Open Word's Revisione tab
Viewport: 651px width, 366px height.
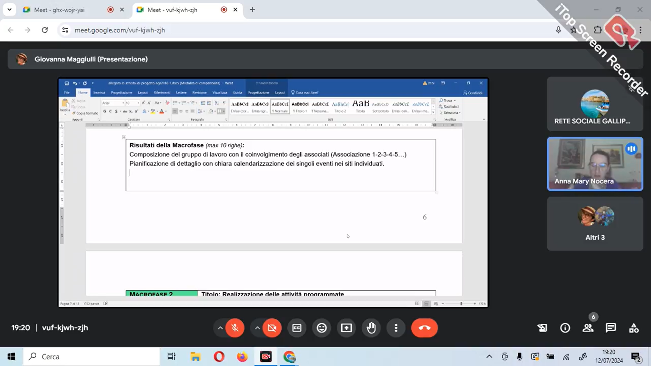(x=199, y=92)
